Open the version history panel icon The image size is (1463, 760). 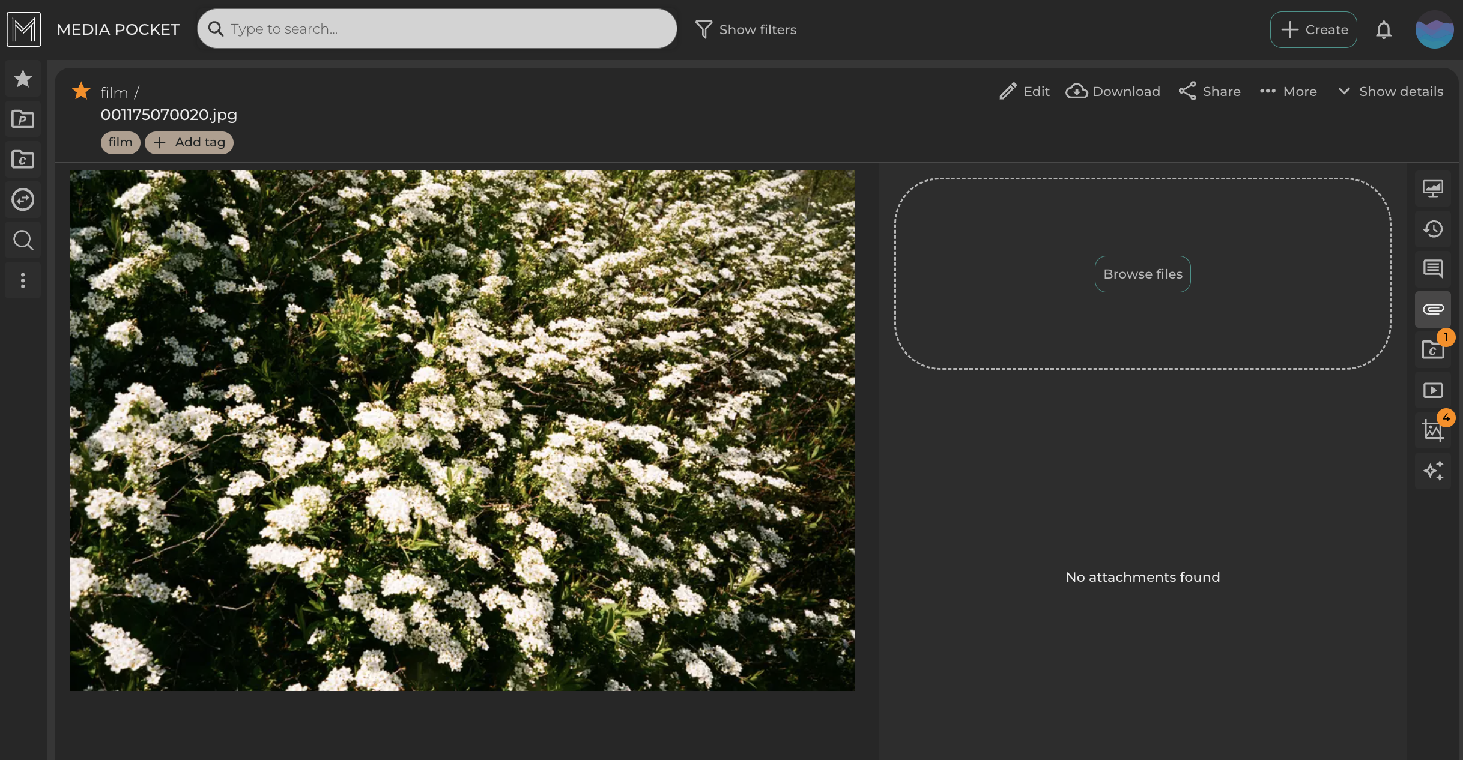point(1433,229)
